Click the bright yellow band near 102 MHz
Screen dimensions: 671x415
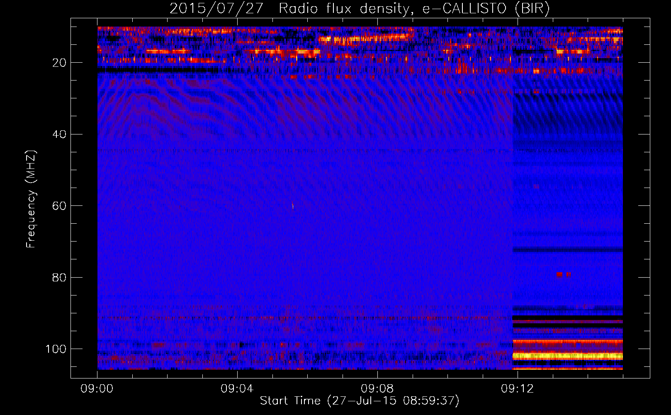point(568,356)
